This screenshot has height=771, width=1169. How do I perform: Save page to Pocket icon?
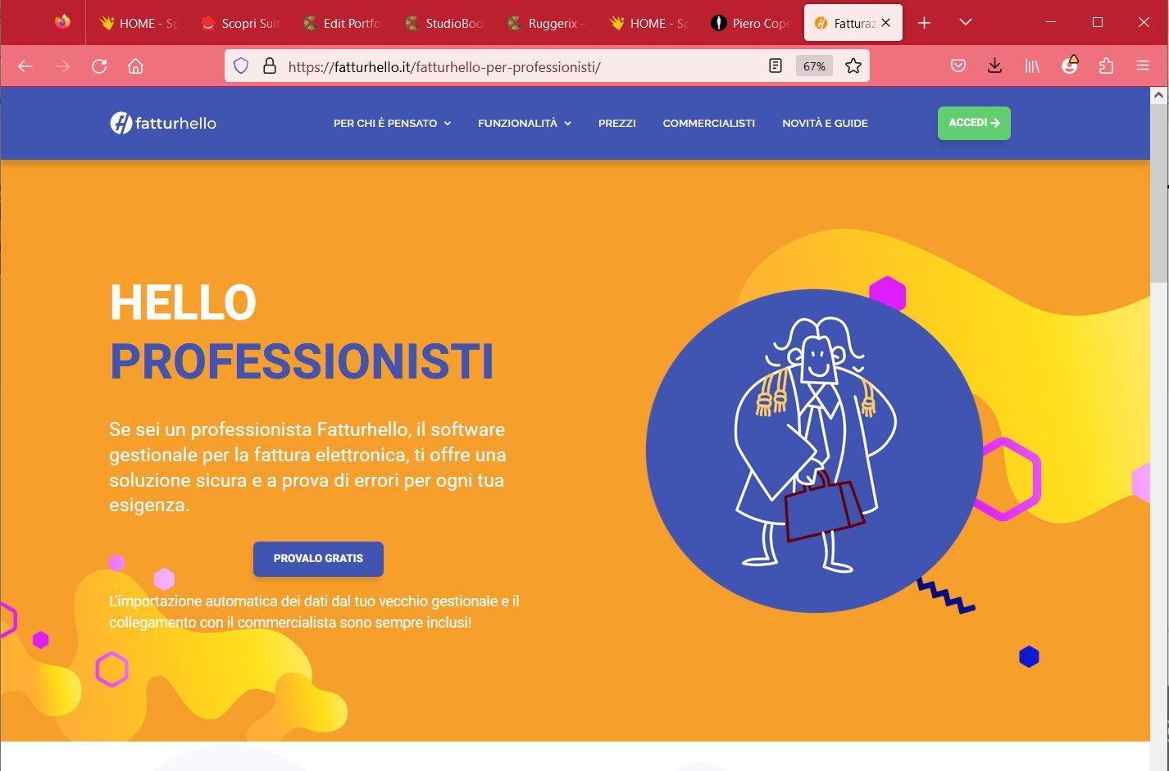pyautogui.click(x=957, y=66)
